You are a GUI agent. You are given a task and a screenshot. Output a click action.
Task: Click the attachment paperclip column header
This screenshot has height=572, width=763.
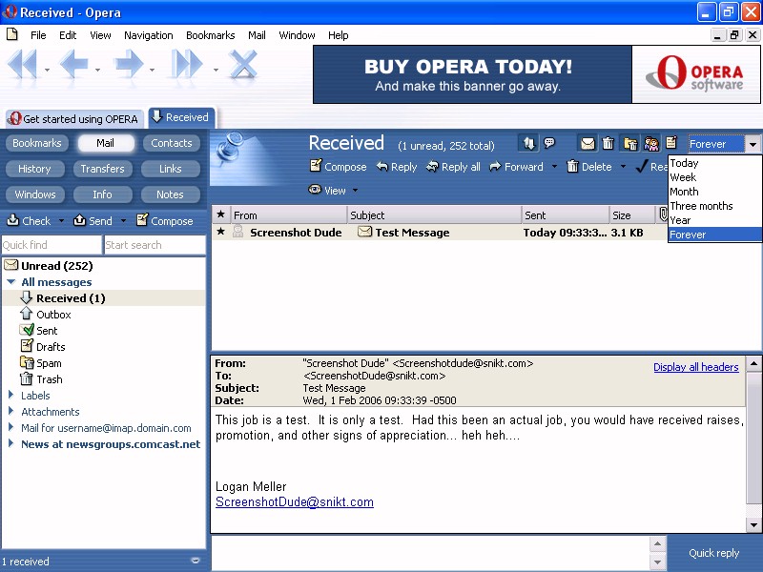pyautogui.click(x=662, y=214)
